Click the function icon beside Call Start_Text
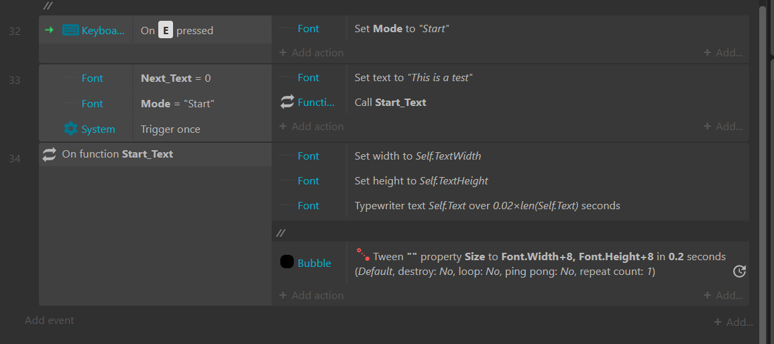Image resolution: width=774 pixels, height=344 pixels. 287,102
